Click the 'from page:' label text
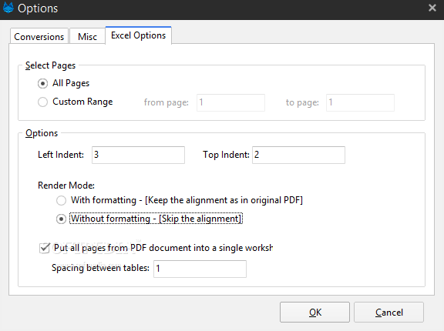The width and height of the screenshot is (444, 331). pyautogui.click(x=166, y=102)
